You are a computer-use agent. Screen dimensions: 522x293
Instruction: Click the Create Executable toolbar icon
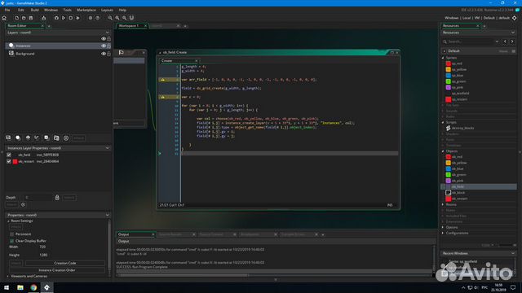tap(43, 18)
